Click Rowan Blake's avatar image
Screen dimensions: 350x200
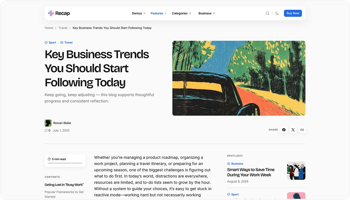48,123
